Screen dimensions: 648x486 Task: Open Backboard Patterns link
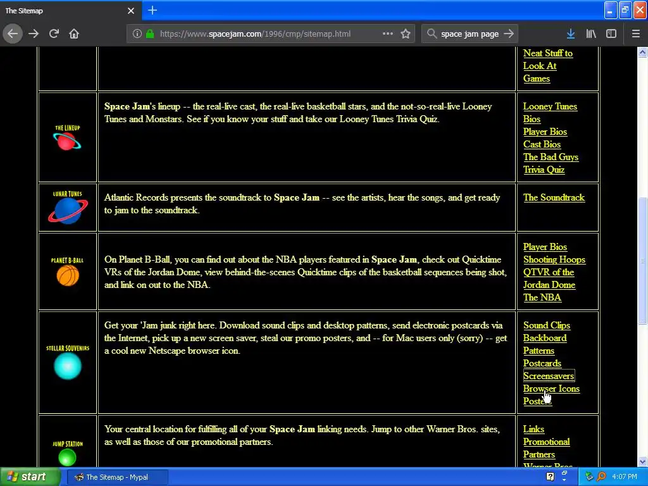(545, 344)
